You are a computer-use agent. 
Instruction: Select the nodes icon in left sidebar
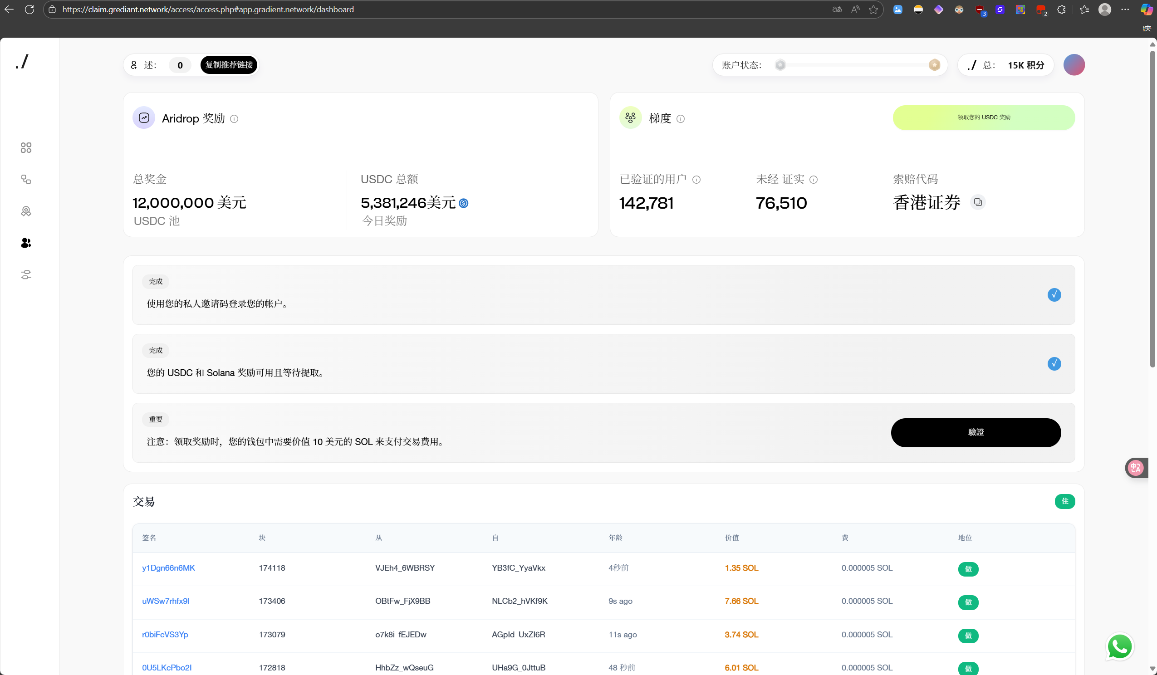click(26, 180)
